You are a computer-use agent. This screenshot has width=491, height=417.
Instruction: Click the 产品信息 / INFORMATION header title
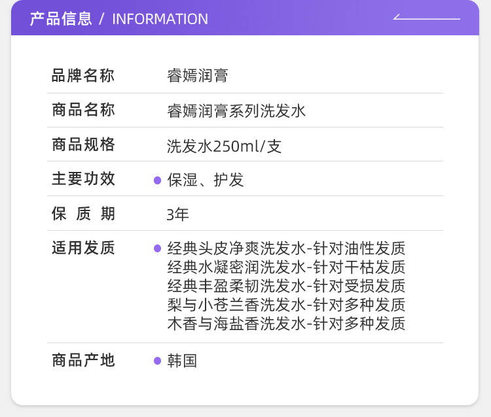coord(119,19)
